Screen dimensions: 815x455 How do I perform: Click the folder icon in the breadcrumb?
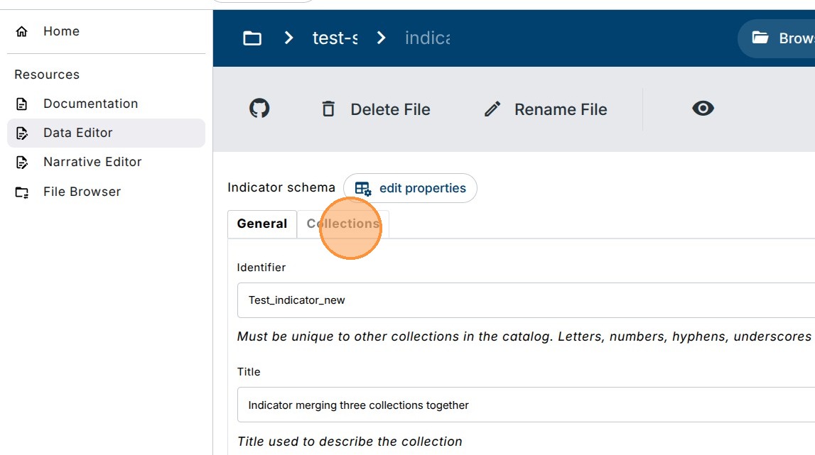point(252,38)
